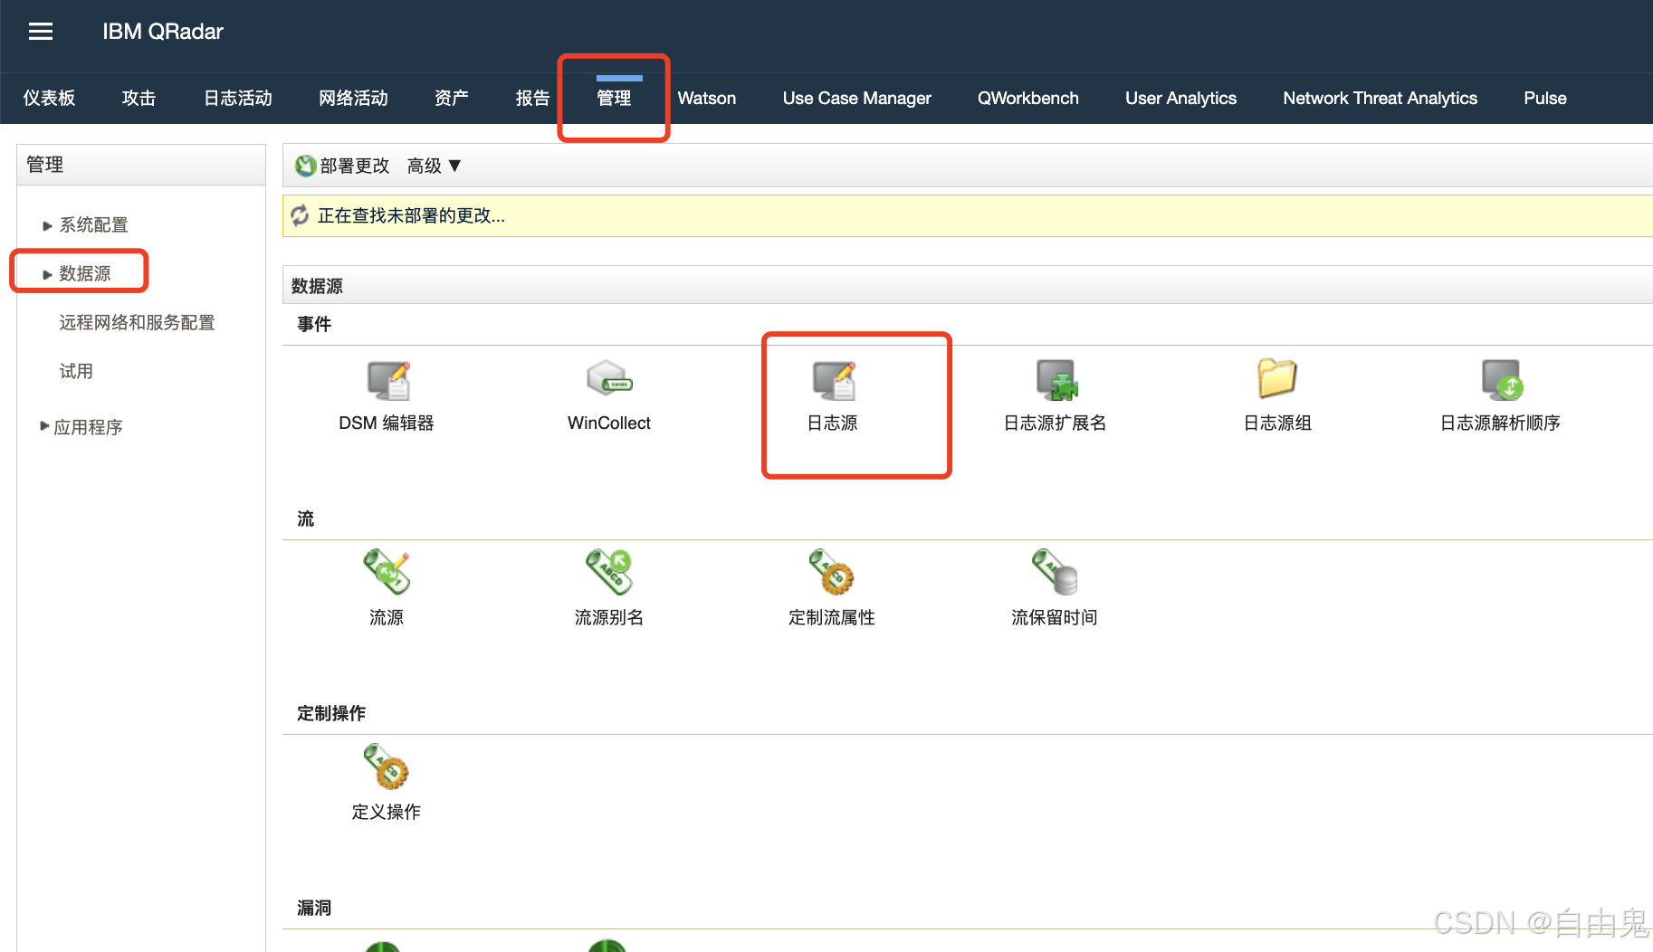Screen dimensions: 1653x952
Task: Open the 流源 icon
Action: tap(387, 572)
